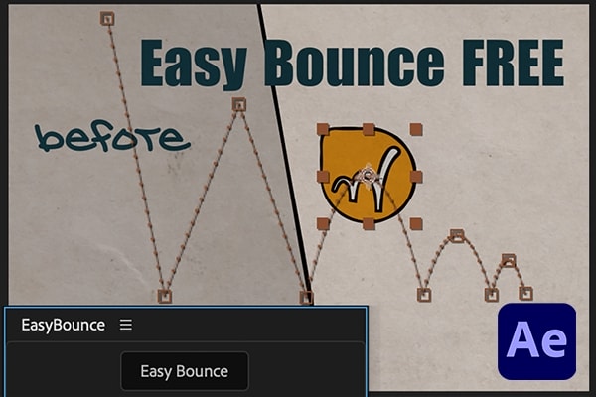Select the EasyBounce panel tab title
The width and height of the screenshot is (596, 397).
pyautogui.click(x=64, y=326)
